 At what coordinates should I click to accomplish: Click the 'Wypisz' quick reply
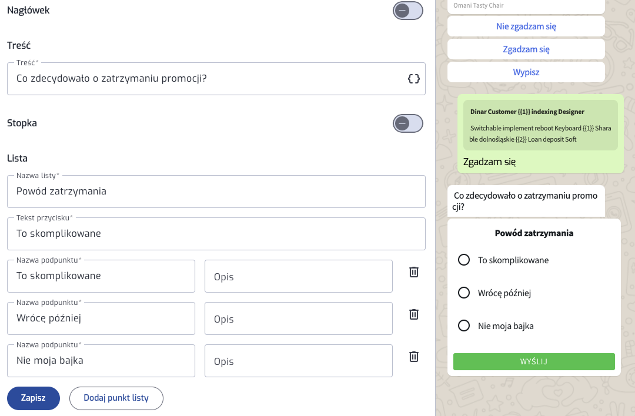point(526,72)
